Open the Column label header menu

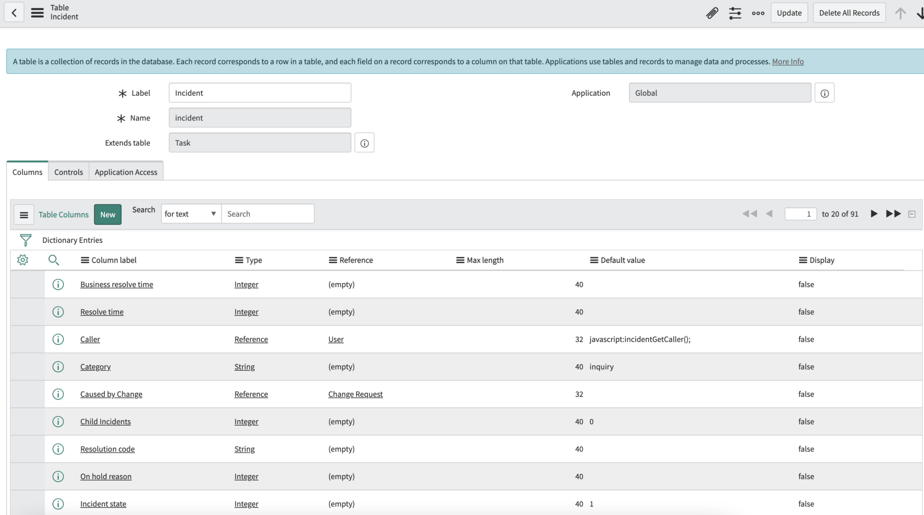84,260
